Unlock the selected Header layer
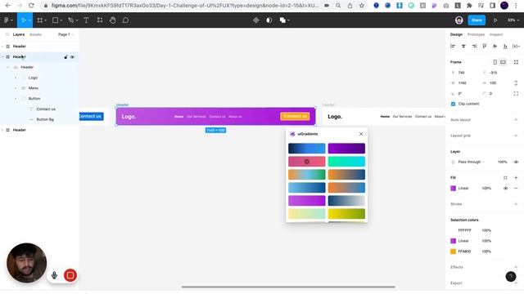The height and width of the screenshot is (294, 524). 65,57
